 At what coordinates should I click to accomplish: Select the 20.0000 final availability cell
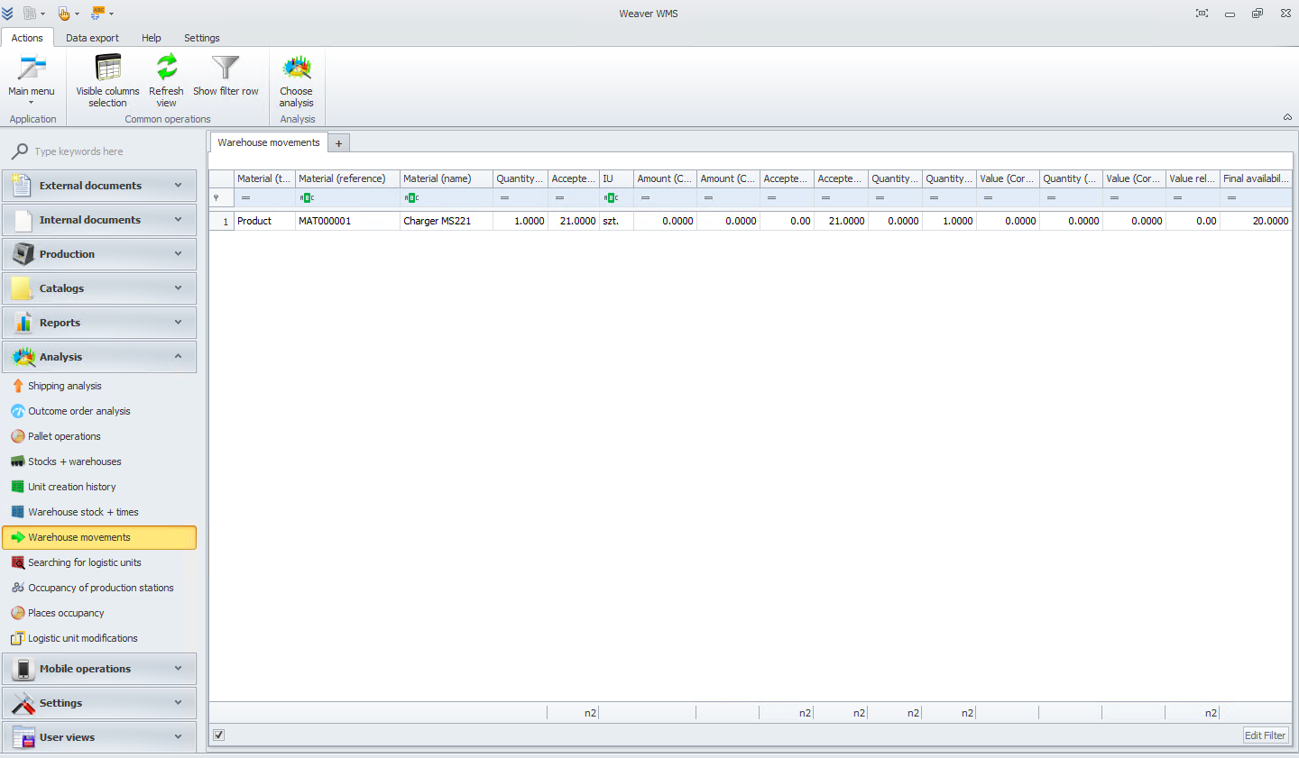[1256, 221]
